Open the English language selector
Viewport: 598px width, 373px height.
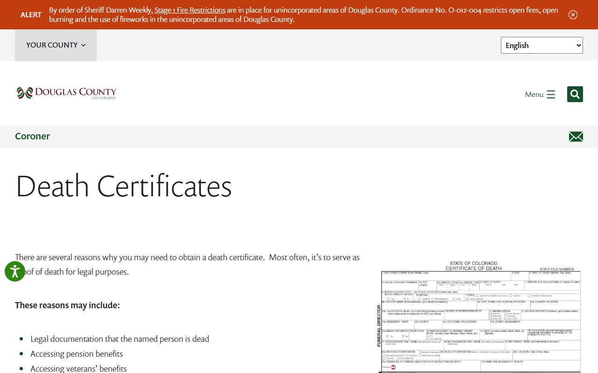[541, 45]
